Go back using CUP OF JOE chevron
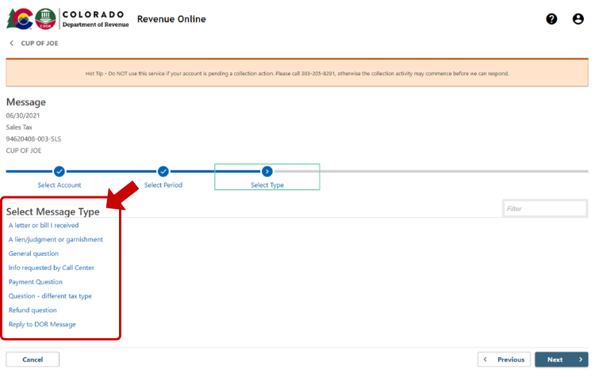The height and width of the screenshot is (377, 595). point(11,43)
